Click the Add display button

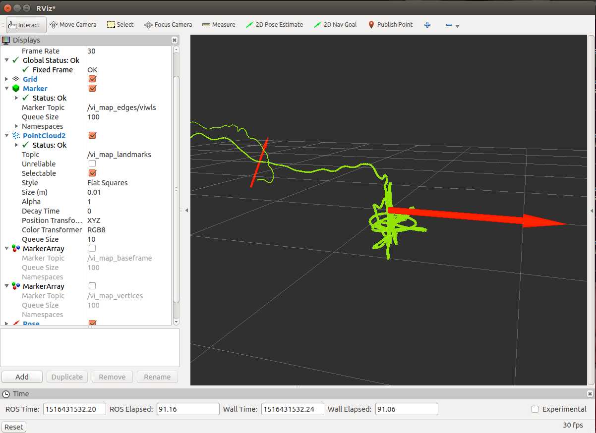tap(22, 377)
